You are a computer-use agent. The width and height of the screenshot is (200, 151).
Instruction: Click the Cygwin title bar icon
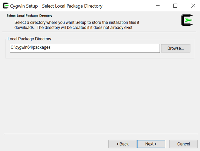click(6, 6)
